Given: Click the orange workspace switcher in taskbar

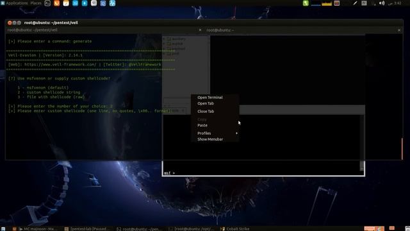Looking at the screenshot, I should tap(374, 228).
